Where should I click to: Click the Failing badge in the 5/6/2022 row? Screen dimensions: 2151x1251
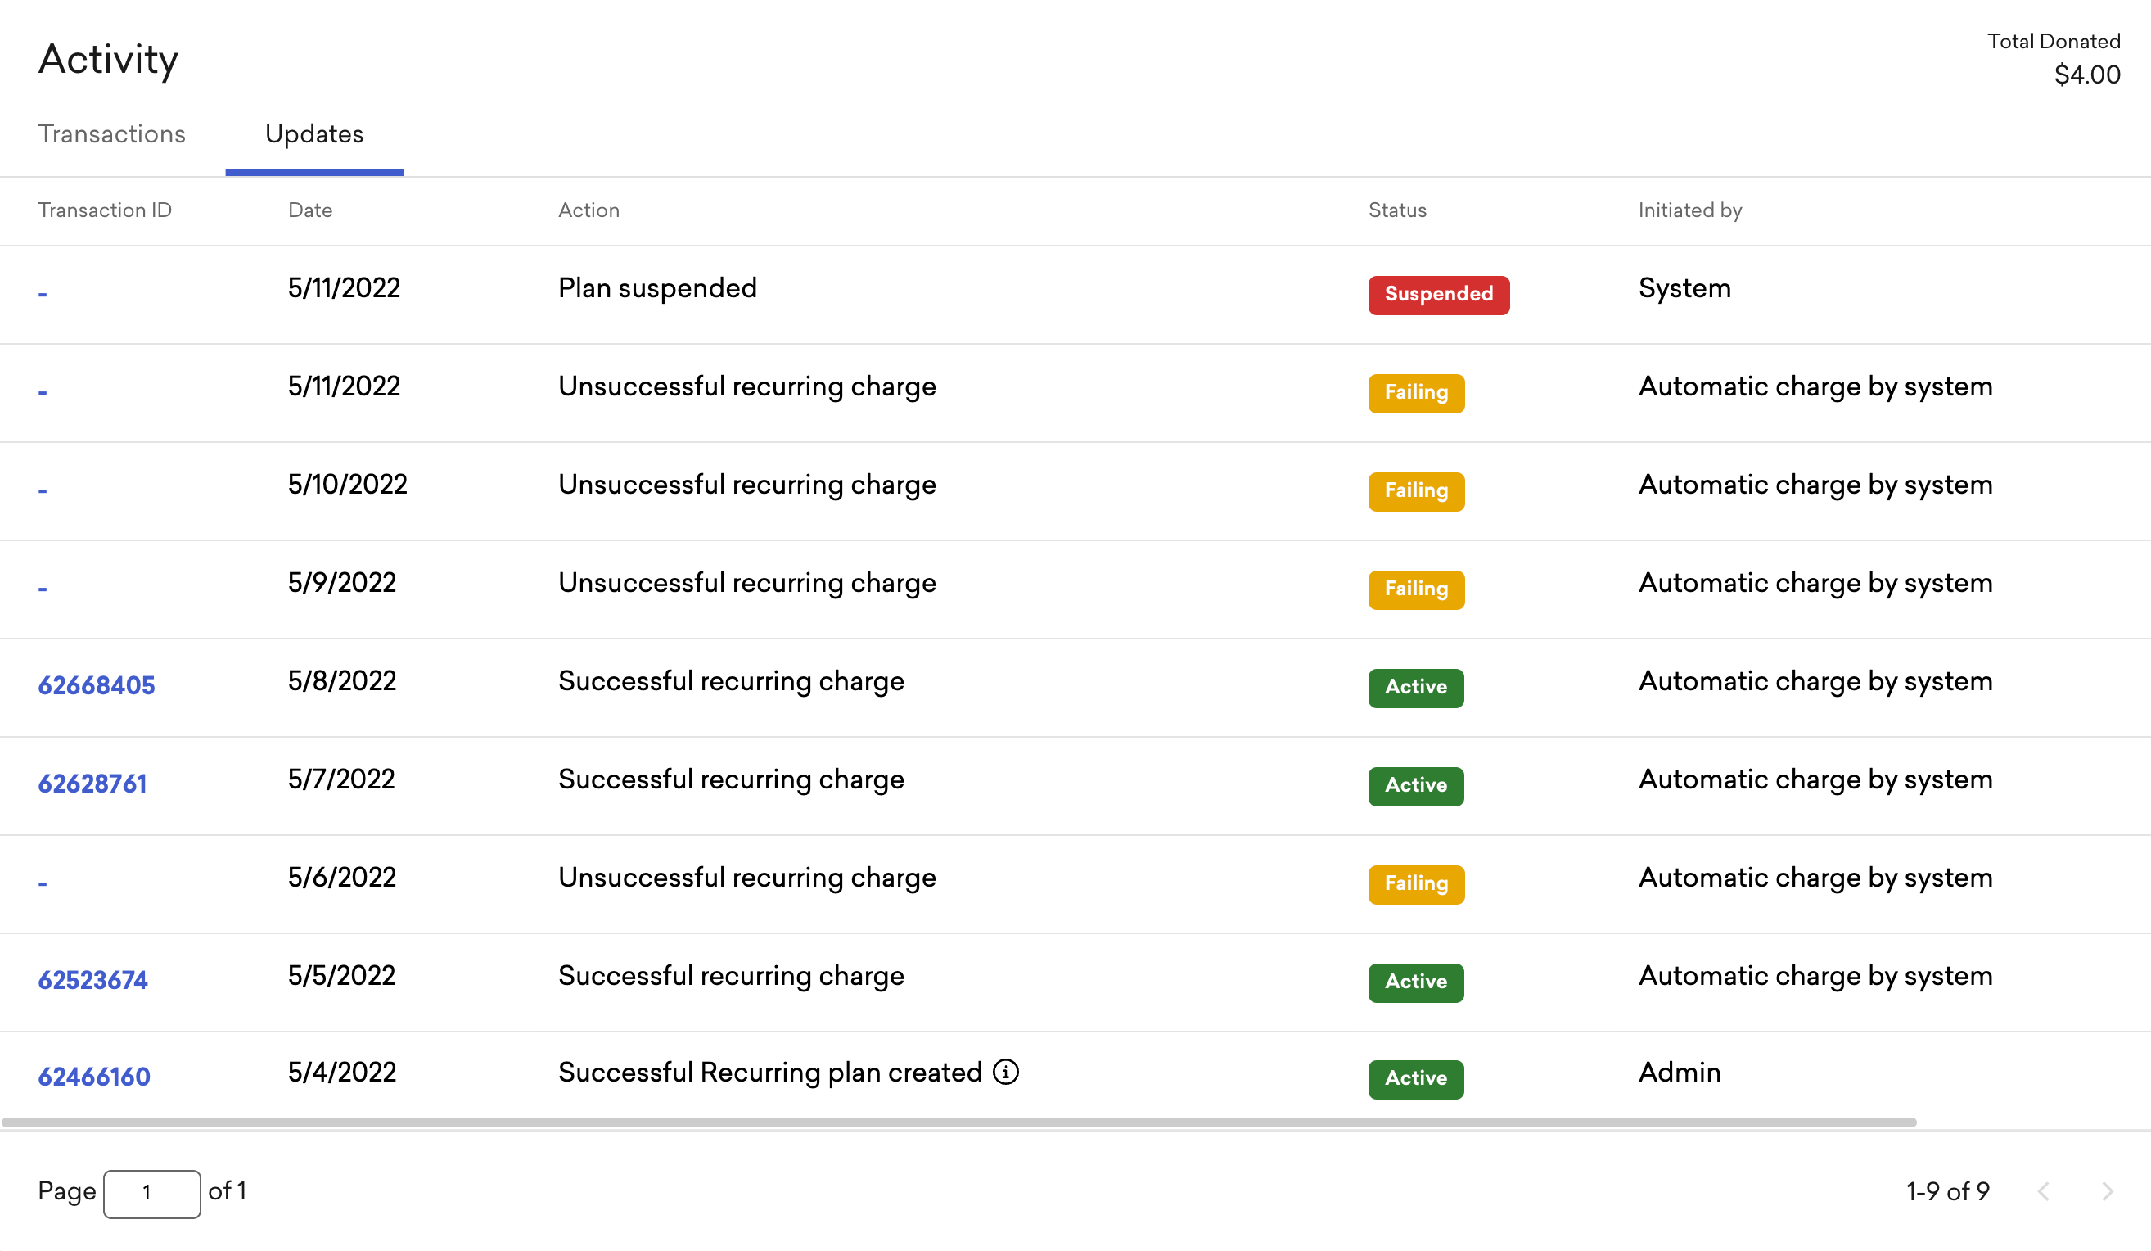coord(1416,884)
